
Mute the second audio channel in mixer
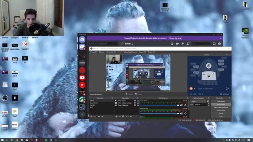point(181,114)
